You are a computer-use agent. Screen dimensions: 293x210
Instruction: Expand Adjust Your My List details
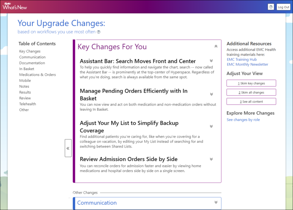211,126
